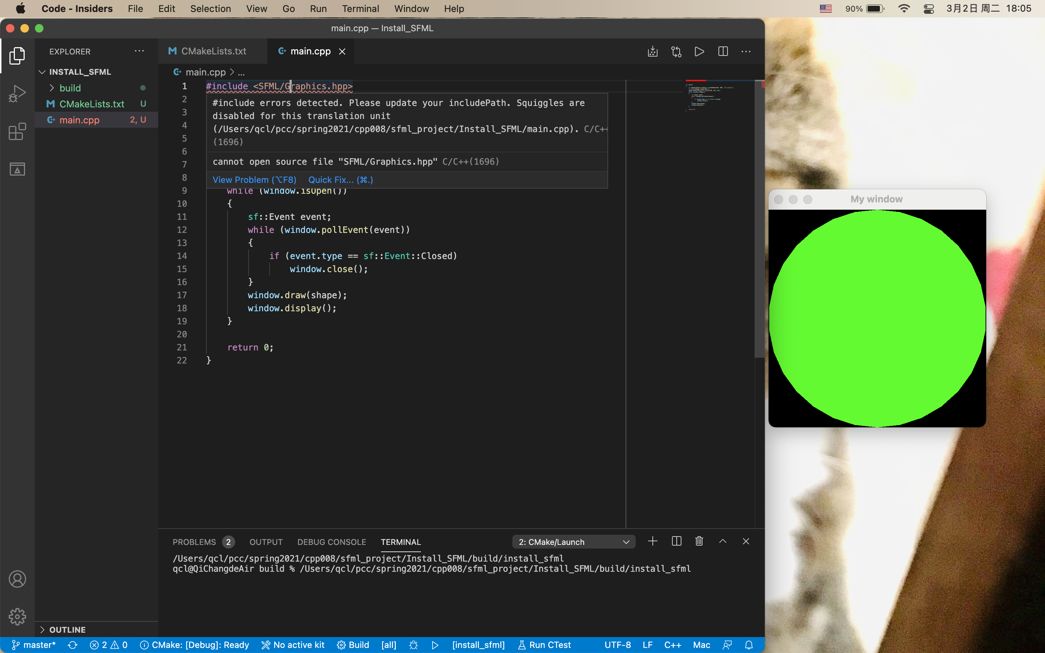Open the CMake/Launch terminal dropdown
This screenshot has height=653, width=1045.
pyautogui.click(x=573, y=542)
